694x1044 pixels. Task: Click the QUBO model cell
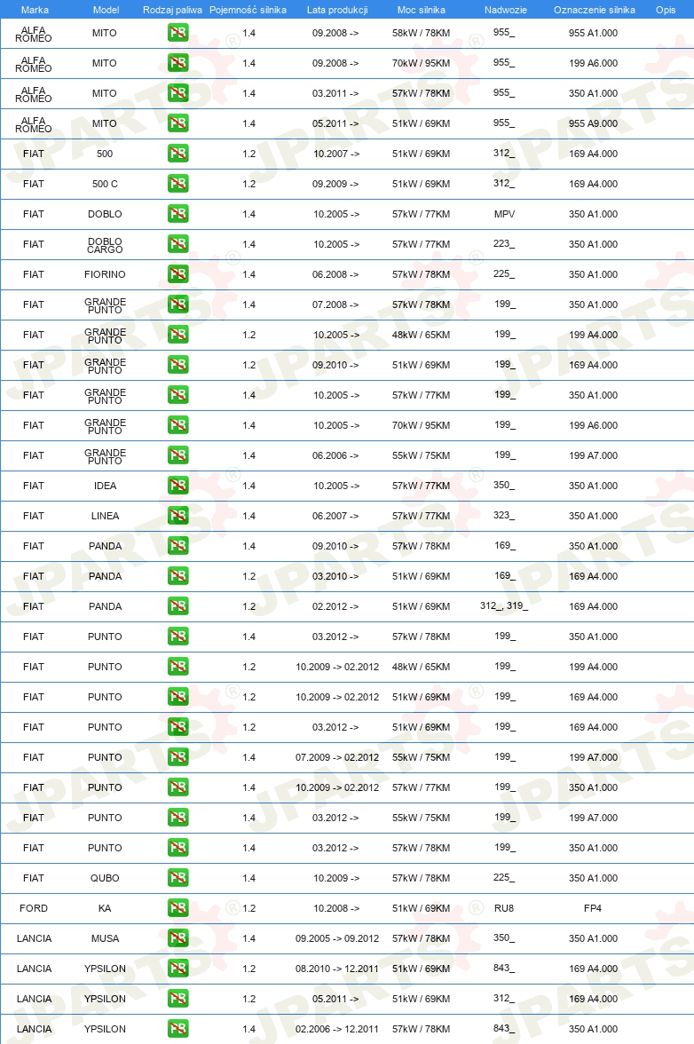[105, 878]
